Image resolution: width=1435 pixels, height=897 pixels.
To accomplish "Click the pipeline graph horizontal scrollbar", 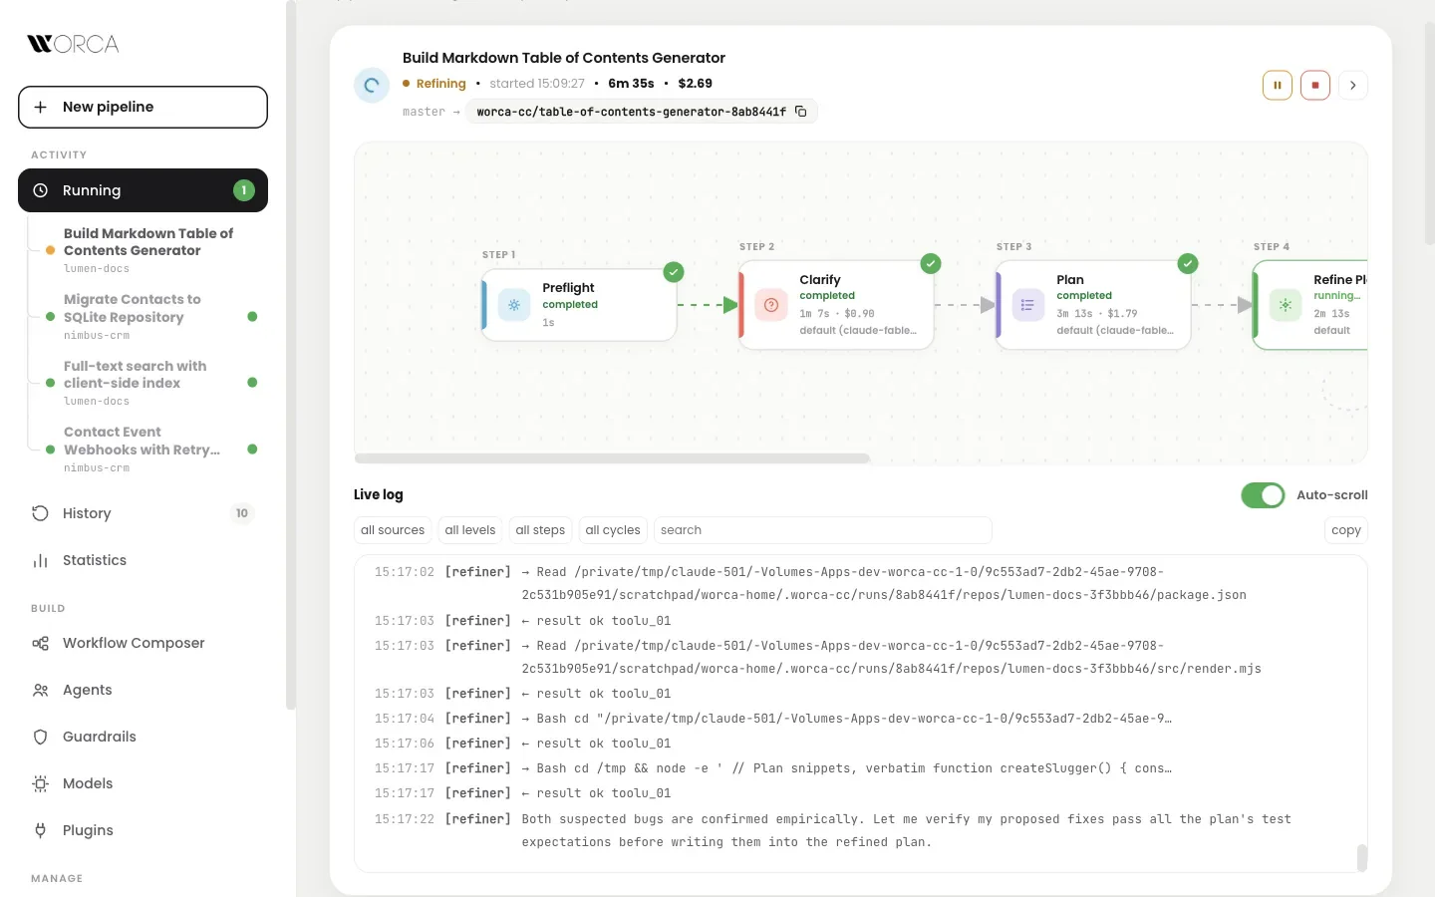I will [612, 458].
